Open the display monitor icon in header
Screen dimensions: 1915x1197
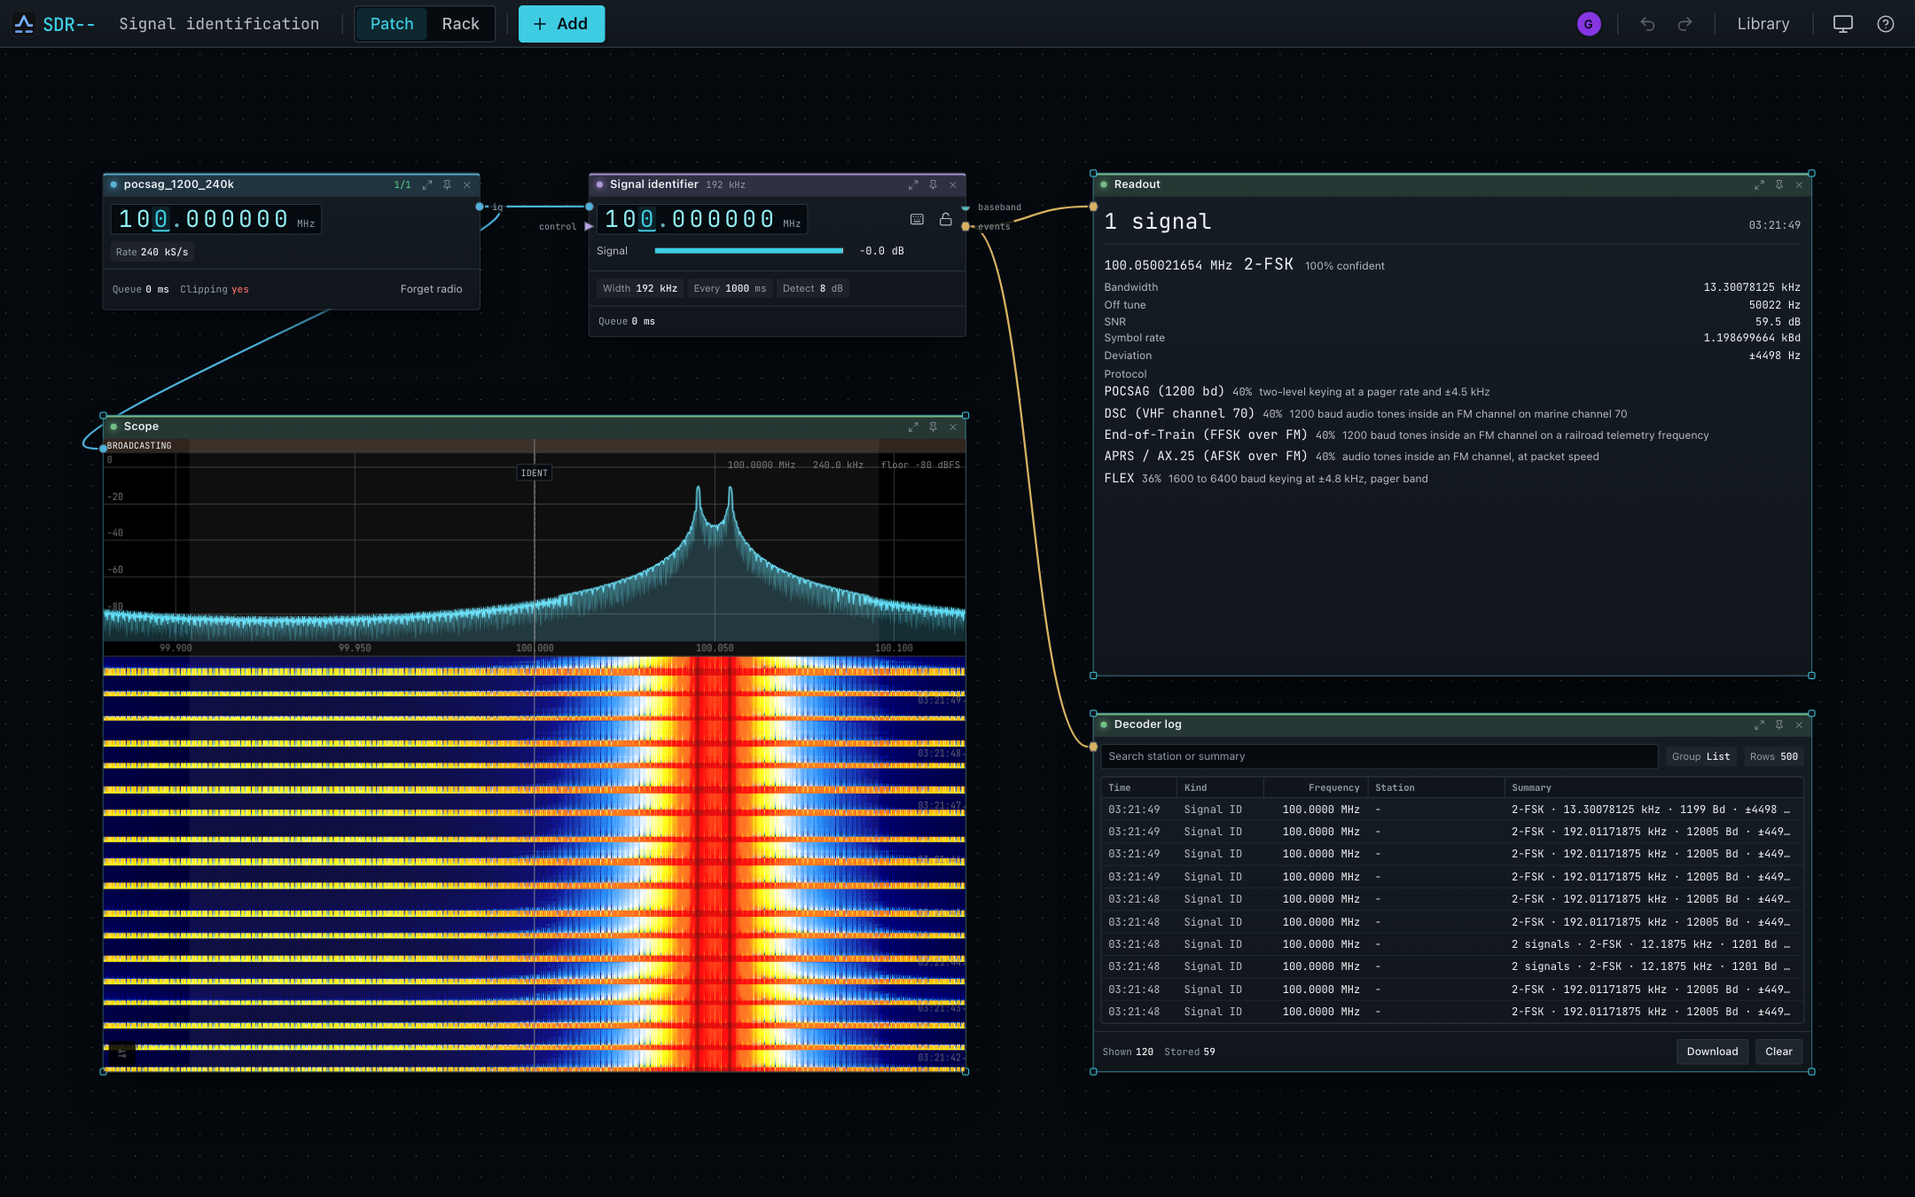[x=1843, y=24]
